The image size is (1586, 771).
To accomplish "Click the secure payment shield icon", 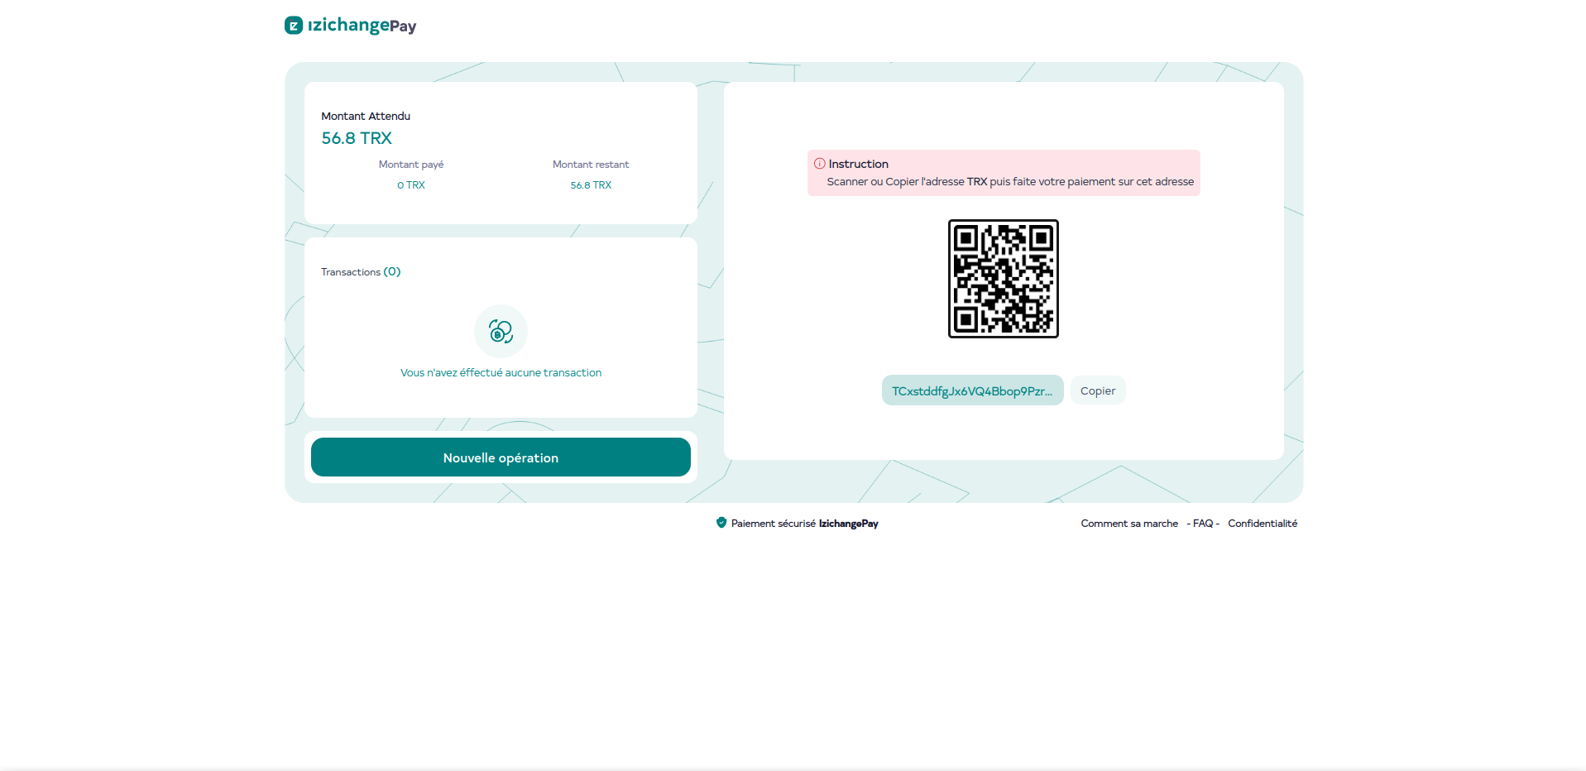I will 721,523.
